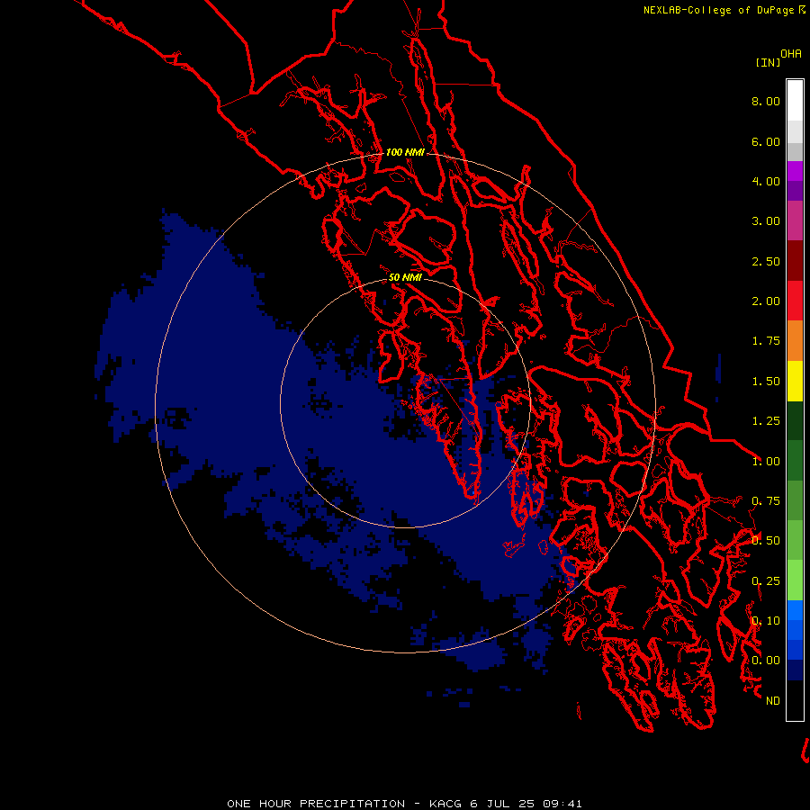Screen dimensions: 810x810
Task: Select the ND legend label
Action: [x=773, y=701]
